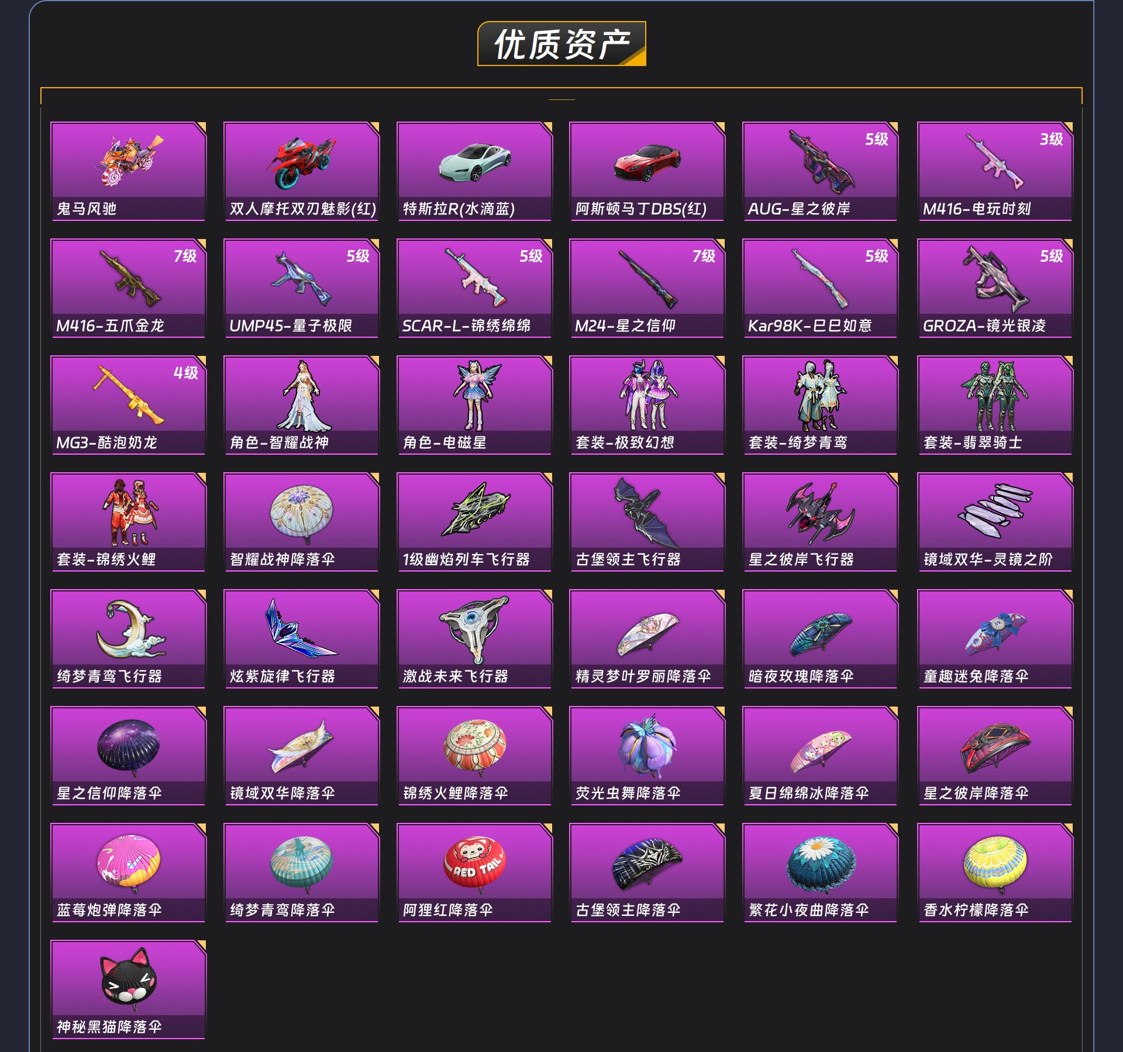
Task: Select AUG-星之彼岸 weapon skin
Action: pos(820,171)
